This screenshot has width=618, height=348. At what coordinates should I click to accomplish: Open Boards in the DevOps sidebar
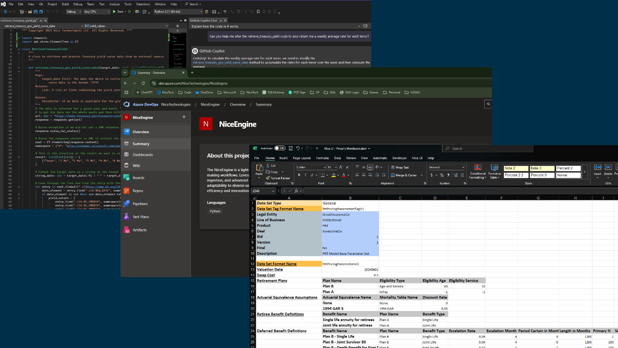pyautogui.click(x=138, y=178)
